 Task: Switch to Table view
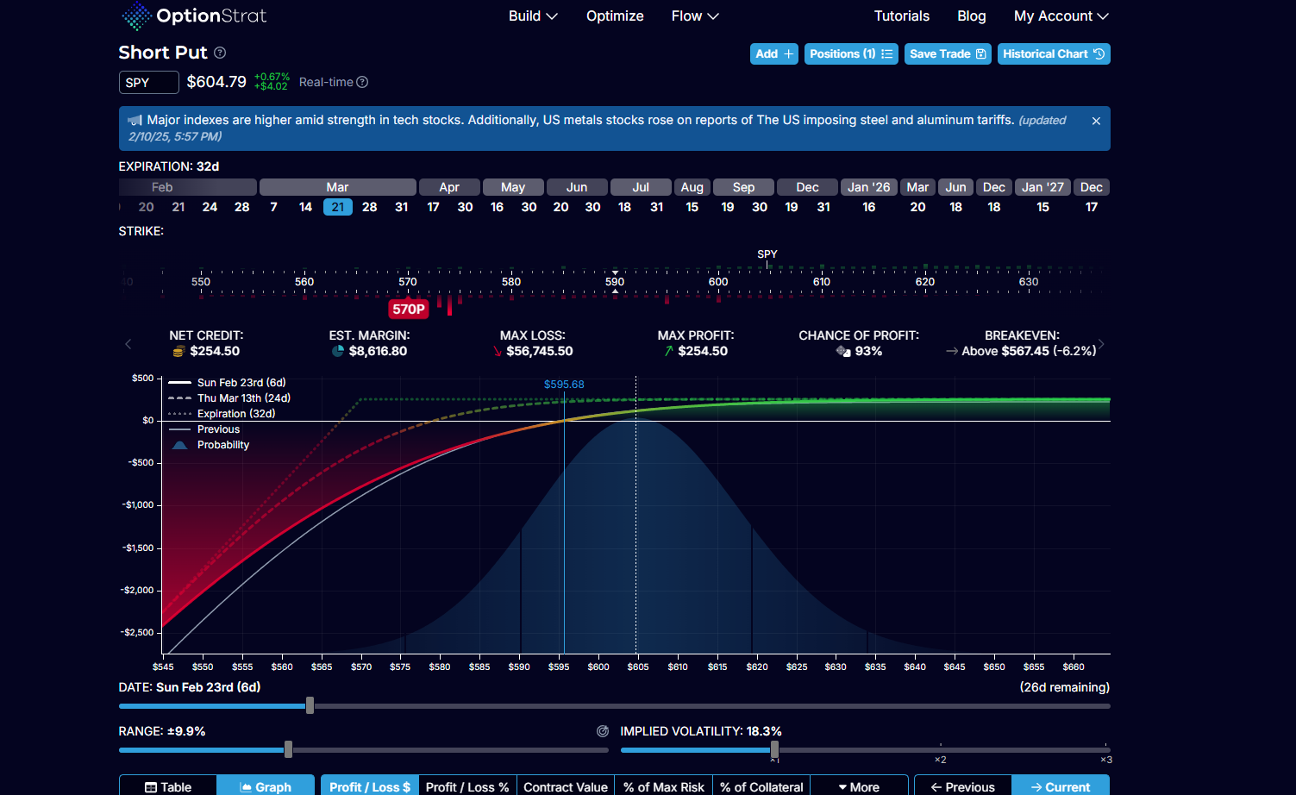coord(168,786)
